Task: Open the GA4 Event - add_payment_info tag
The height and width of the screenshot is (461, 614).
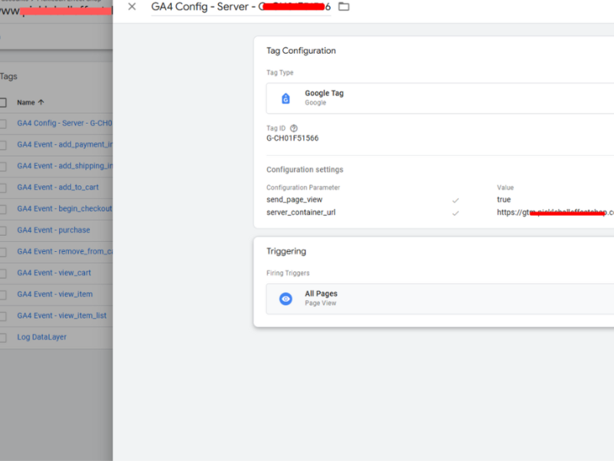Action: pos(64,144)
